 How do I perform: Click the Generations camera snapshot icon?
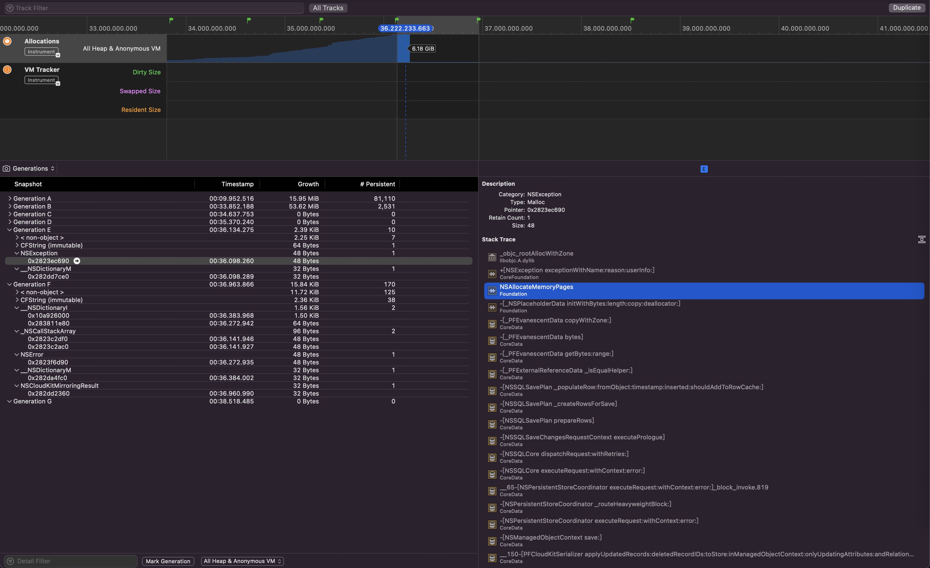point(6,168)
